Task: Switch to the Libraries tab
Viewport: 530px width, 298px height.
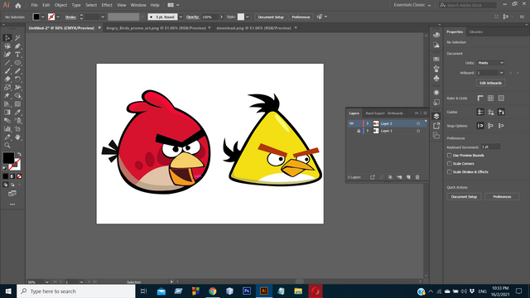Action: (x=476, y=31)
